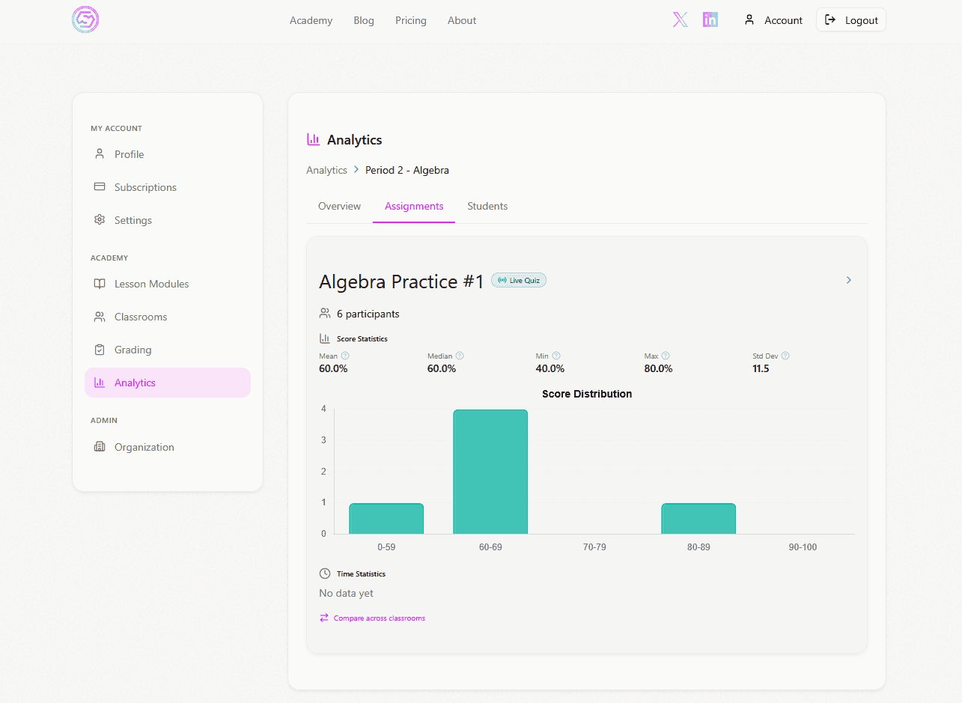Open the LinkedIn icon in header
The height and width of the screenshot is (703, 962).
[710, 20]
